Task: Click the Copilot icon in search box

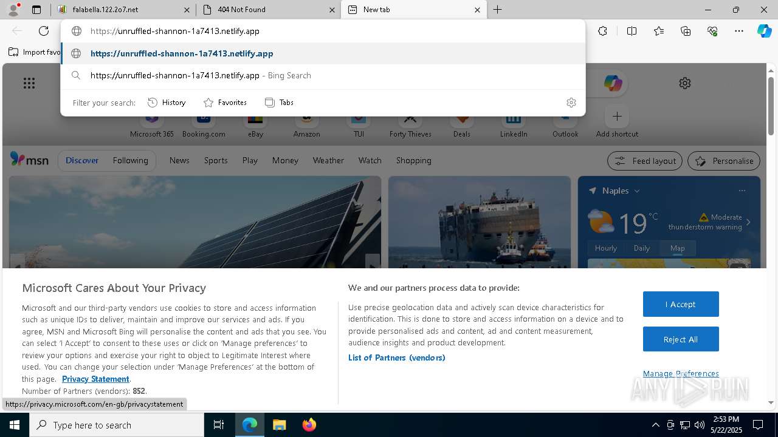Action: pos(613,83)
